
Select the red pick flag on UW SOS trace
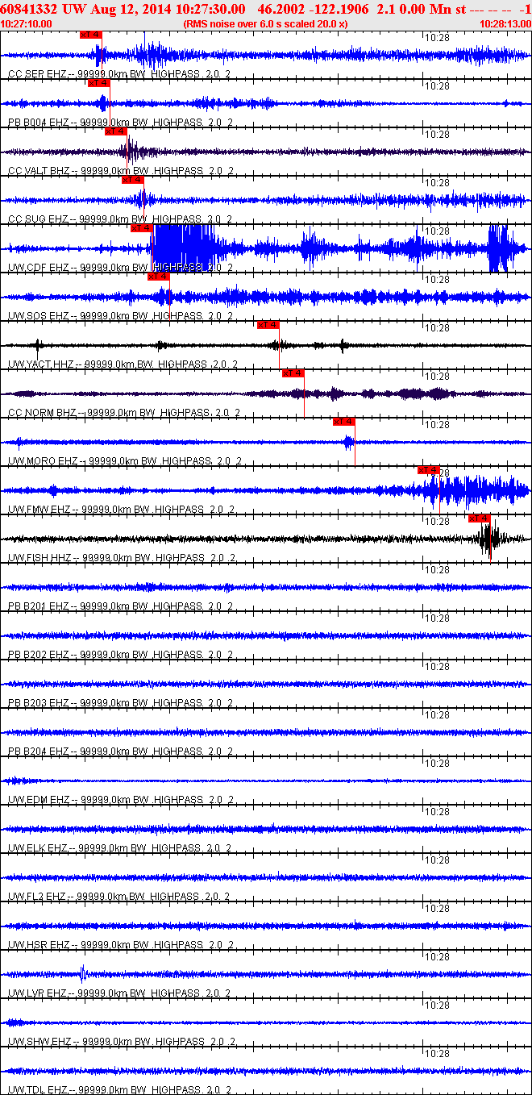159,277
